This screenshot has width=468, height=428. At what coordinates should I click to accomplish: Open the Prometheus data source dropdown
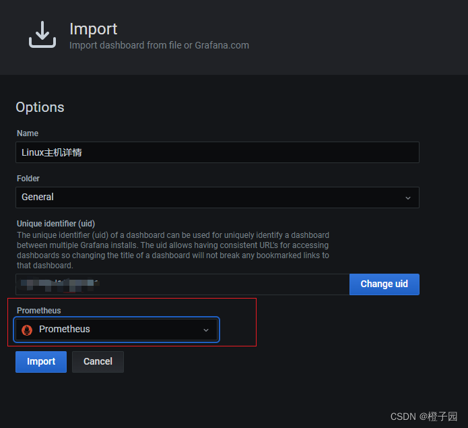tap(116, 330)
